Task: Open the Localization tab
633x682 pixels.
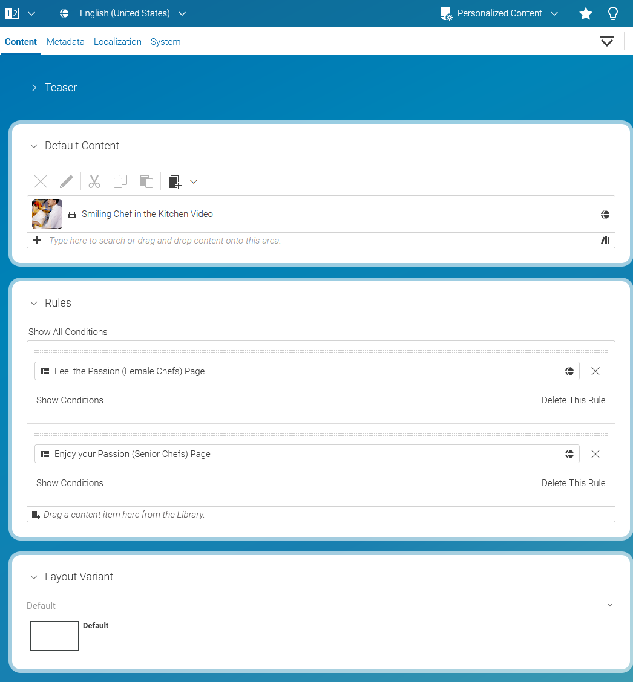Action: tap(117, 41)
